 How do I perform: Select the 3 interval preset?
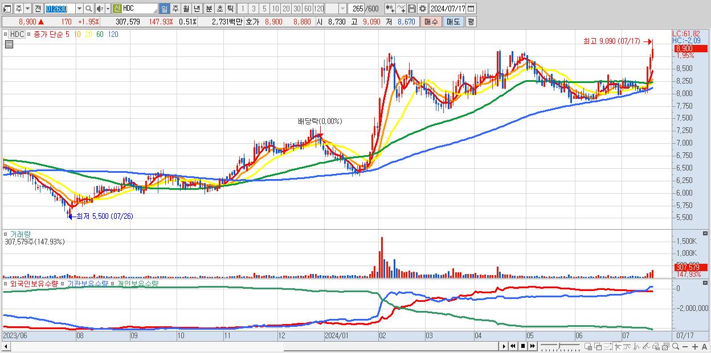pos(254,9)
